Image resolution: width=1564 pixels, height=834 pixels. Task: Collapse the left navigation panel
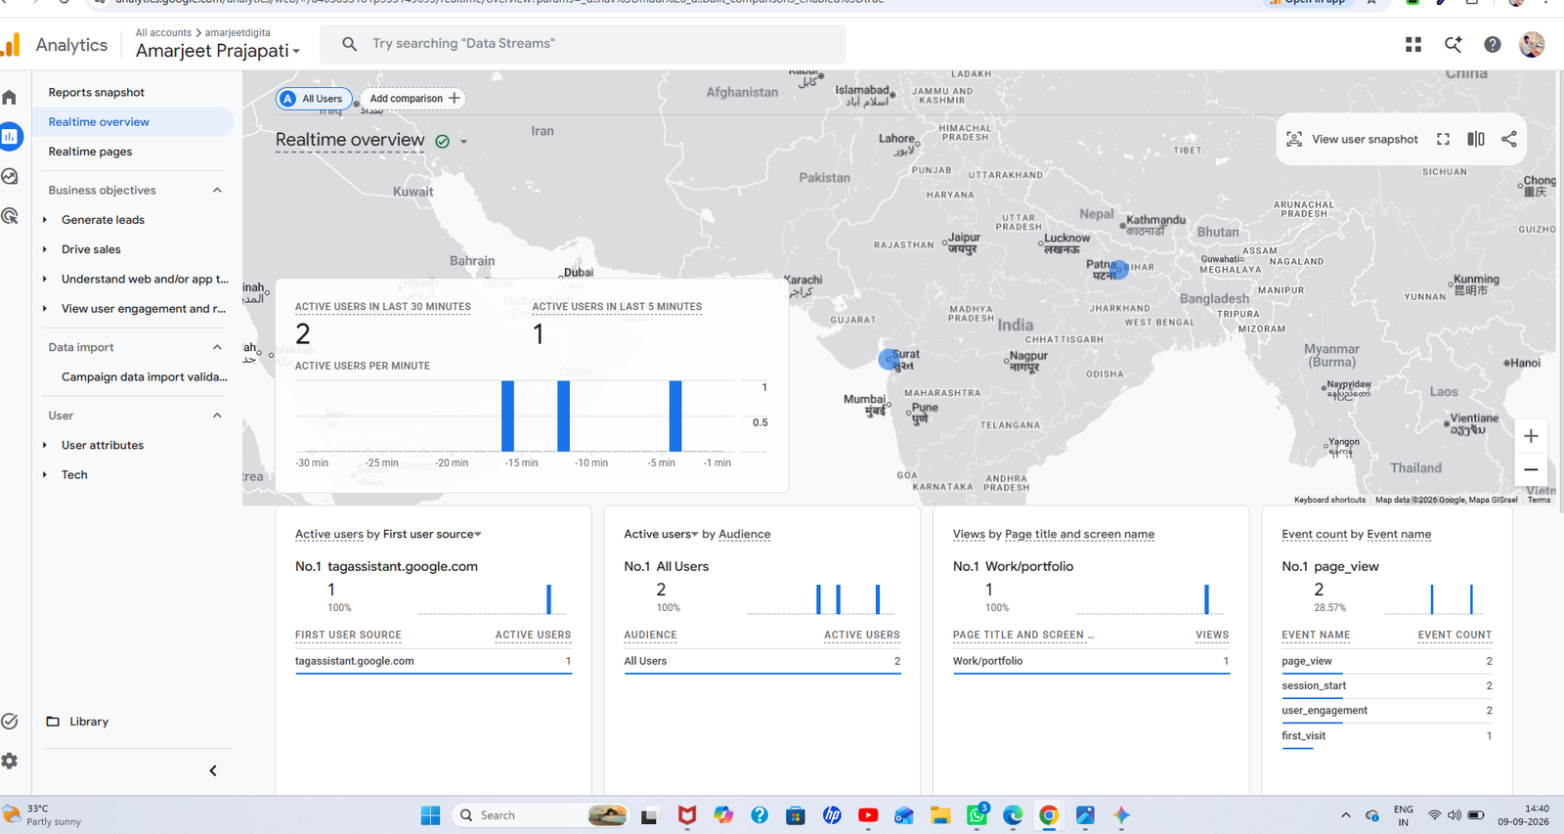coord(213,770)
